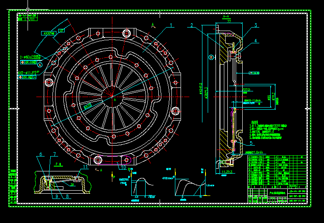Select part balloon number 3
Viewport: 324px width, 223px height.
[x=256, y=25]
